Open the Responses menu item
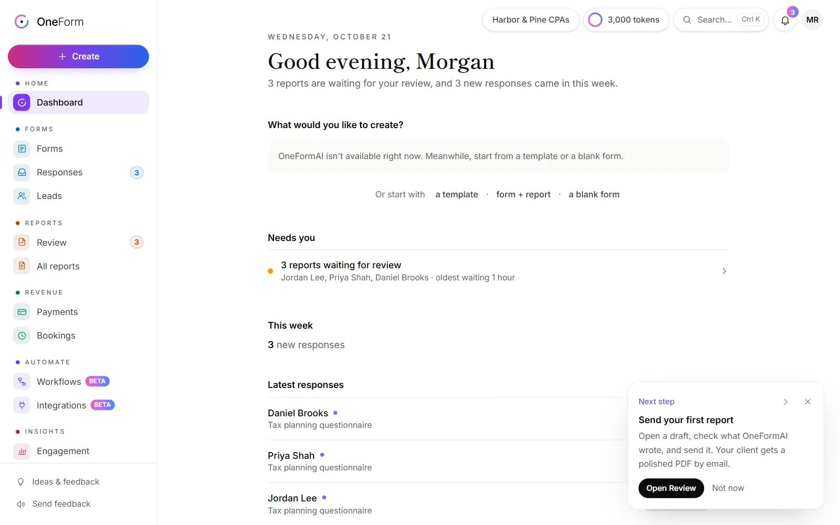This screenshot has width=840, height=525. (78, 173)
